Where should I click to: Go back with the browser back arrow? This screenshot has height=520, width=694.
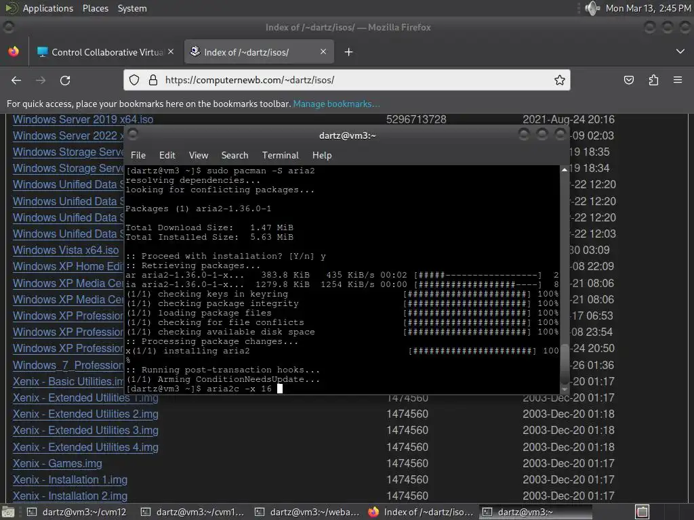click(x=16, y=80)
